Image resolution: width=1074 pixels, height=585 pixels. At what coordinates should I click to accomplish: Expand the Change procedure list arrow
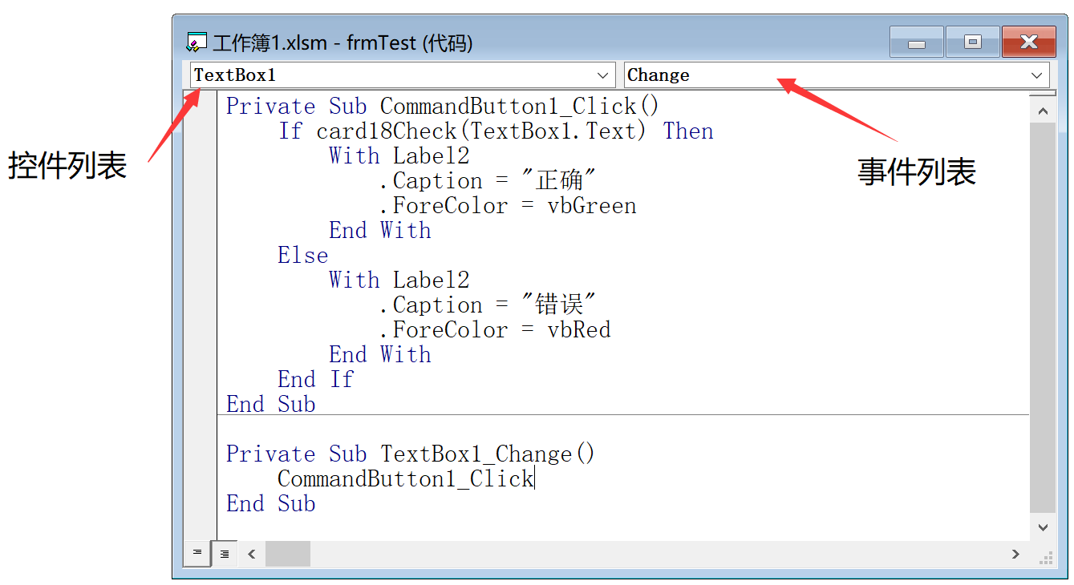click(1036, 75)
